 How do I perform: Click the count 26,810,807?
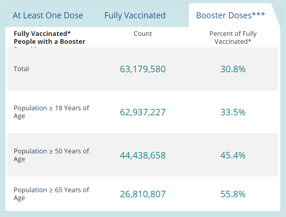143,194
